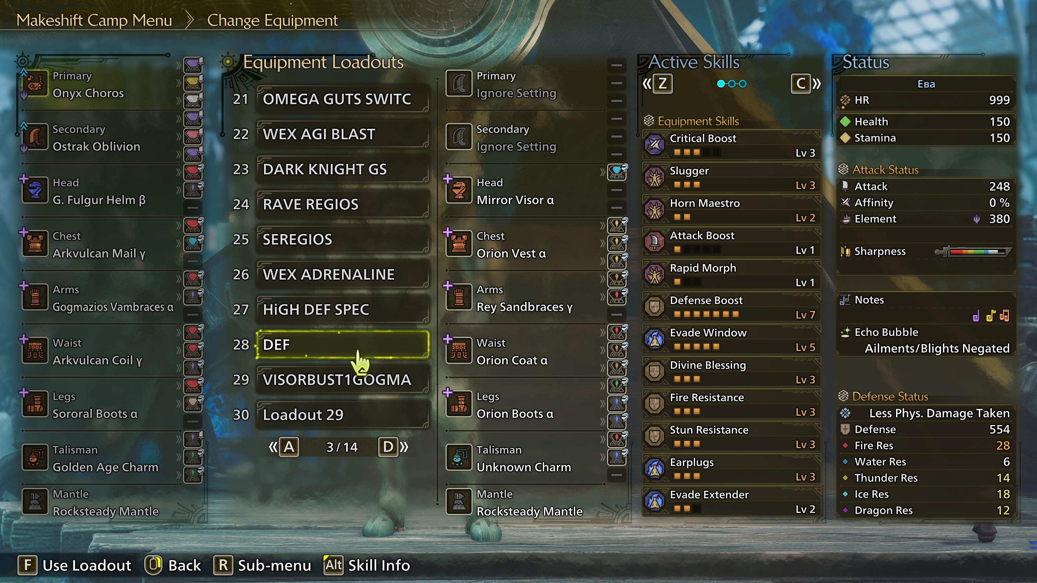This screenshot has width=1037, height=583.
Task: Click the Onyx Choros primary weapon icon
Action: coord(35,84)
